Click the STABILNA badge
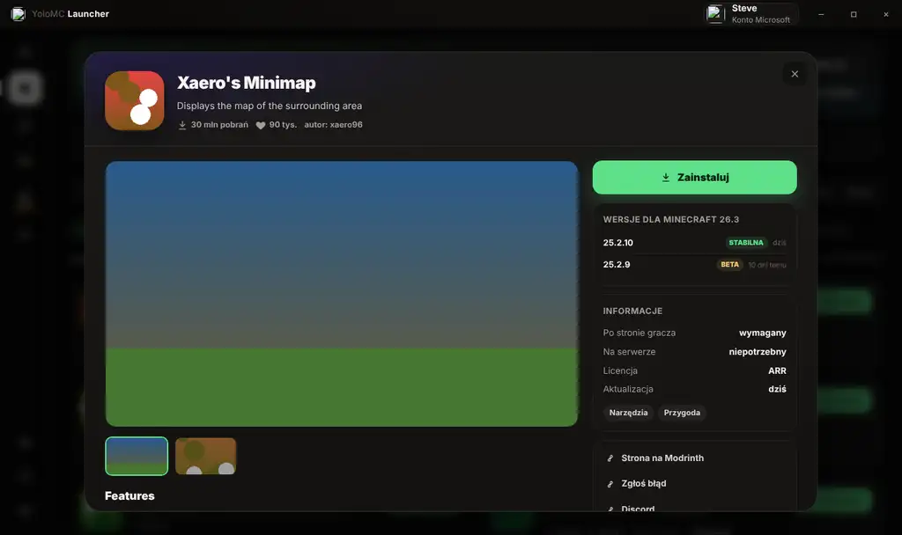 click(x=746, y=243)
